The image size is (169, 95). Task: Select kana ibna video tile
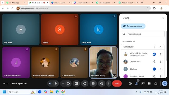point(98,29)
